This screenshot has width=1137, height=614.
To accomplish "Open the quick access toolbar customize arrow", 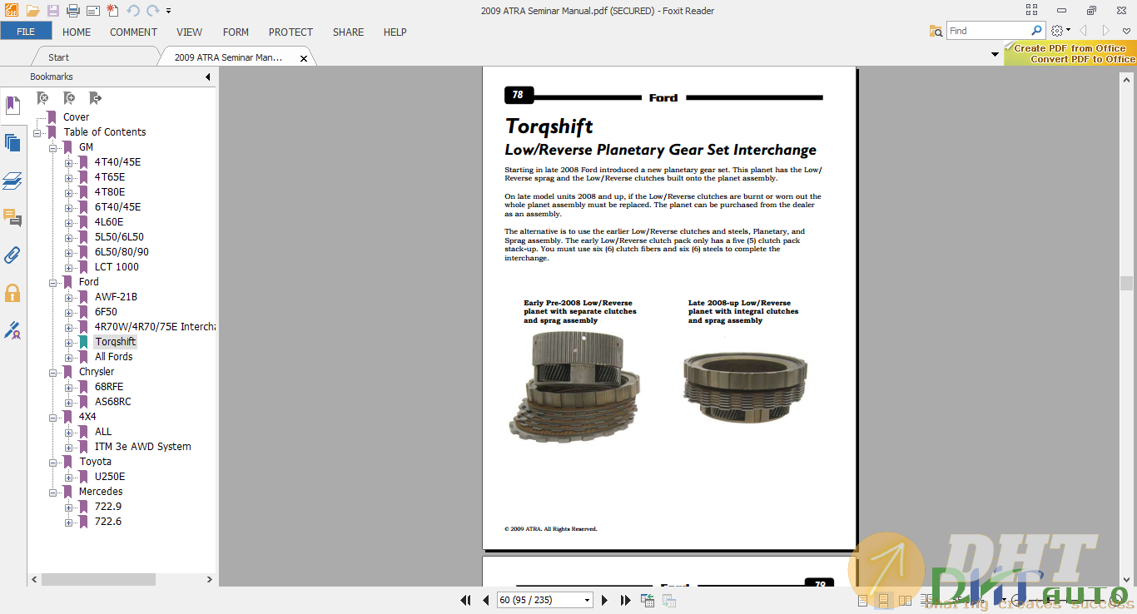I will point(168,11).
